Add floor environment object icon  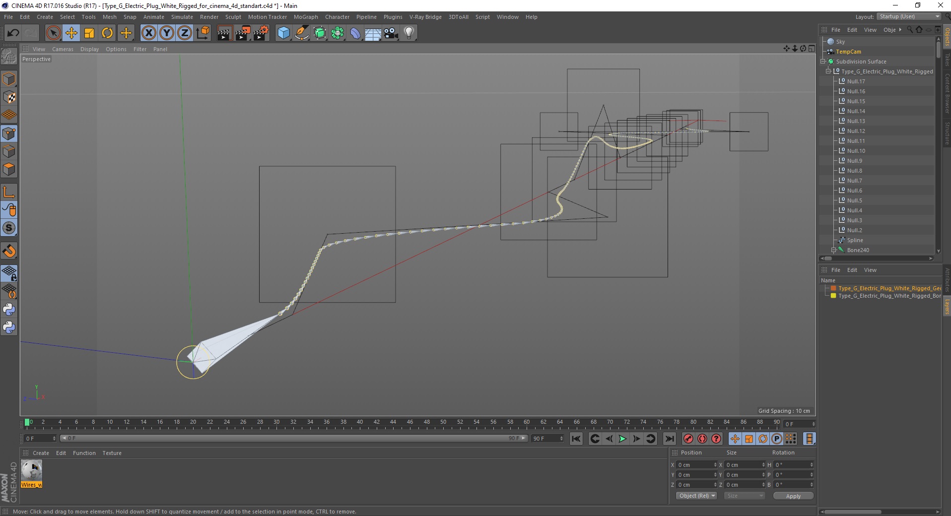point(373,33)
